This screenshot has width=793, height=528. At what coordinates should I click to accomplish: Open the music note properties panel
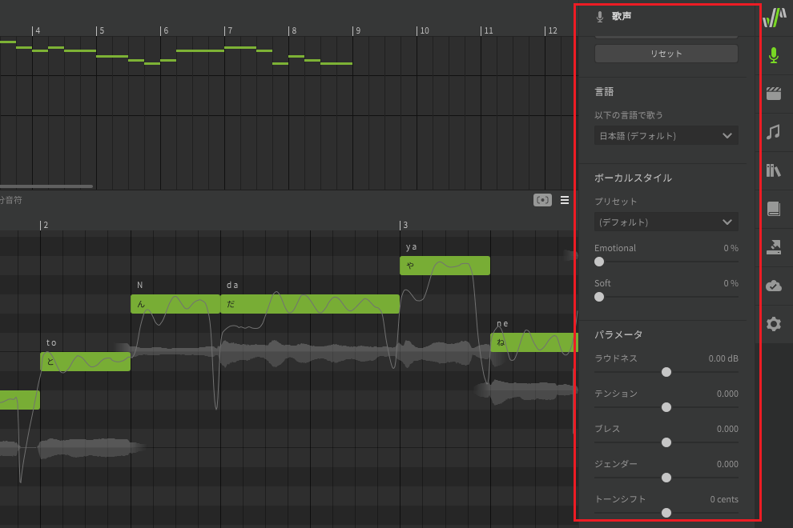point(774,132)
